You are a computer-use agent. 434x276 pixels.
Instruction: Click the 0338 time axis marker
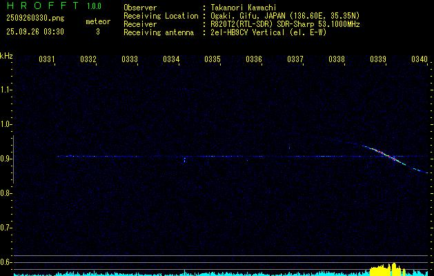point(337,59)
